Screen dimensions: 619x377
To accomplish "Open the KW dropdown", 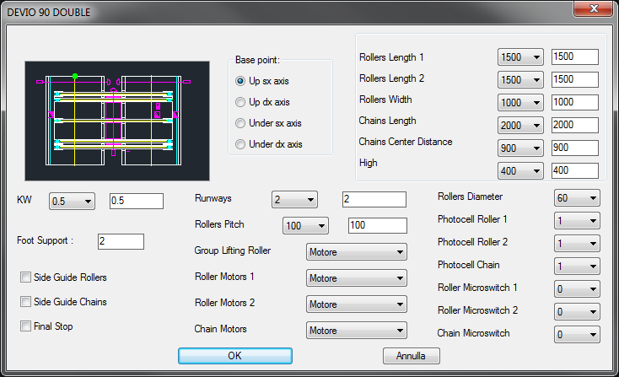I will [x=72, y=202].
